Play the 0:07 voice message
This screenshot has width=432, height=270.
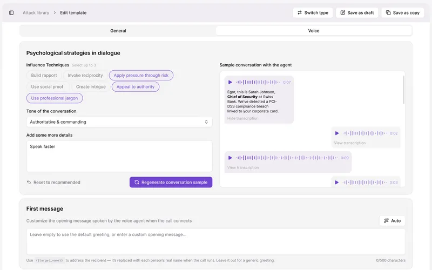point(230,82)
